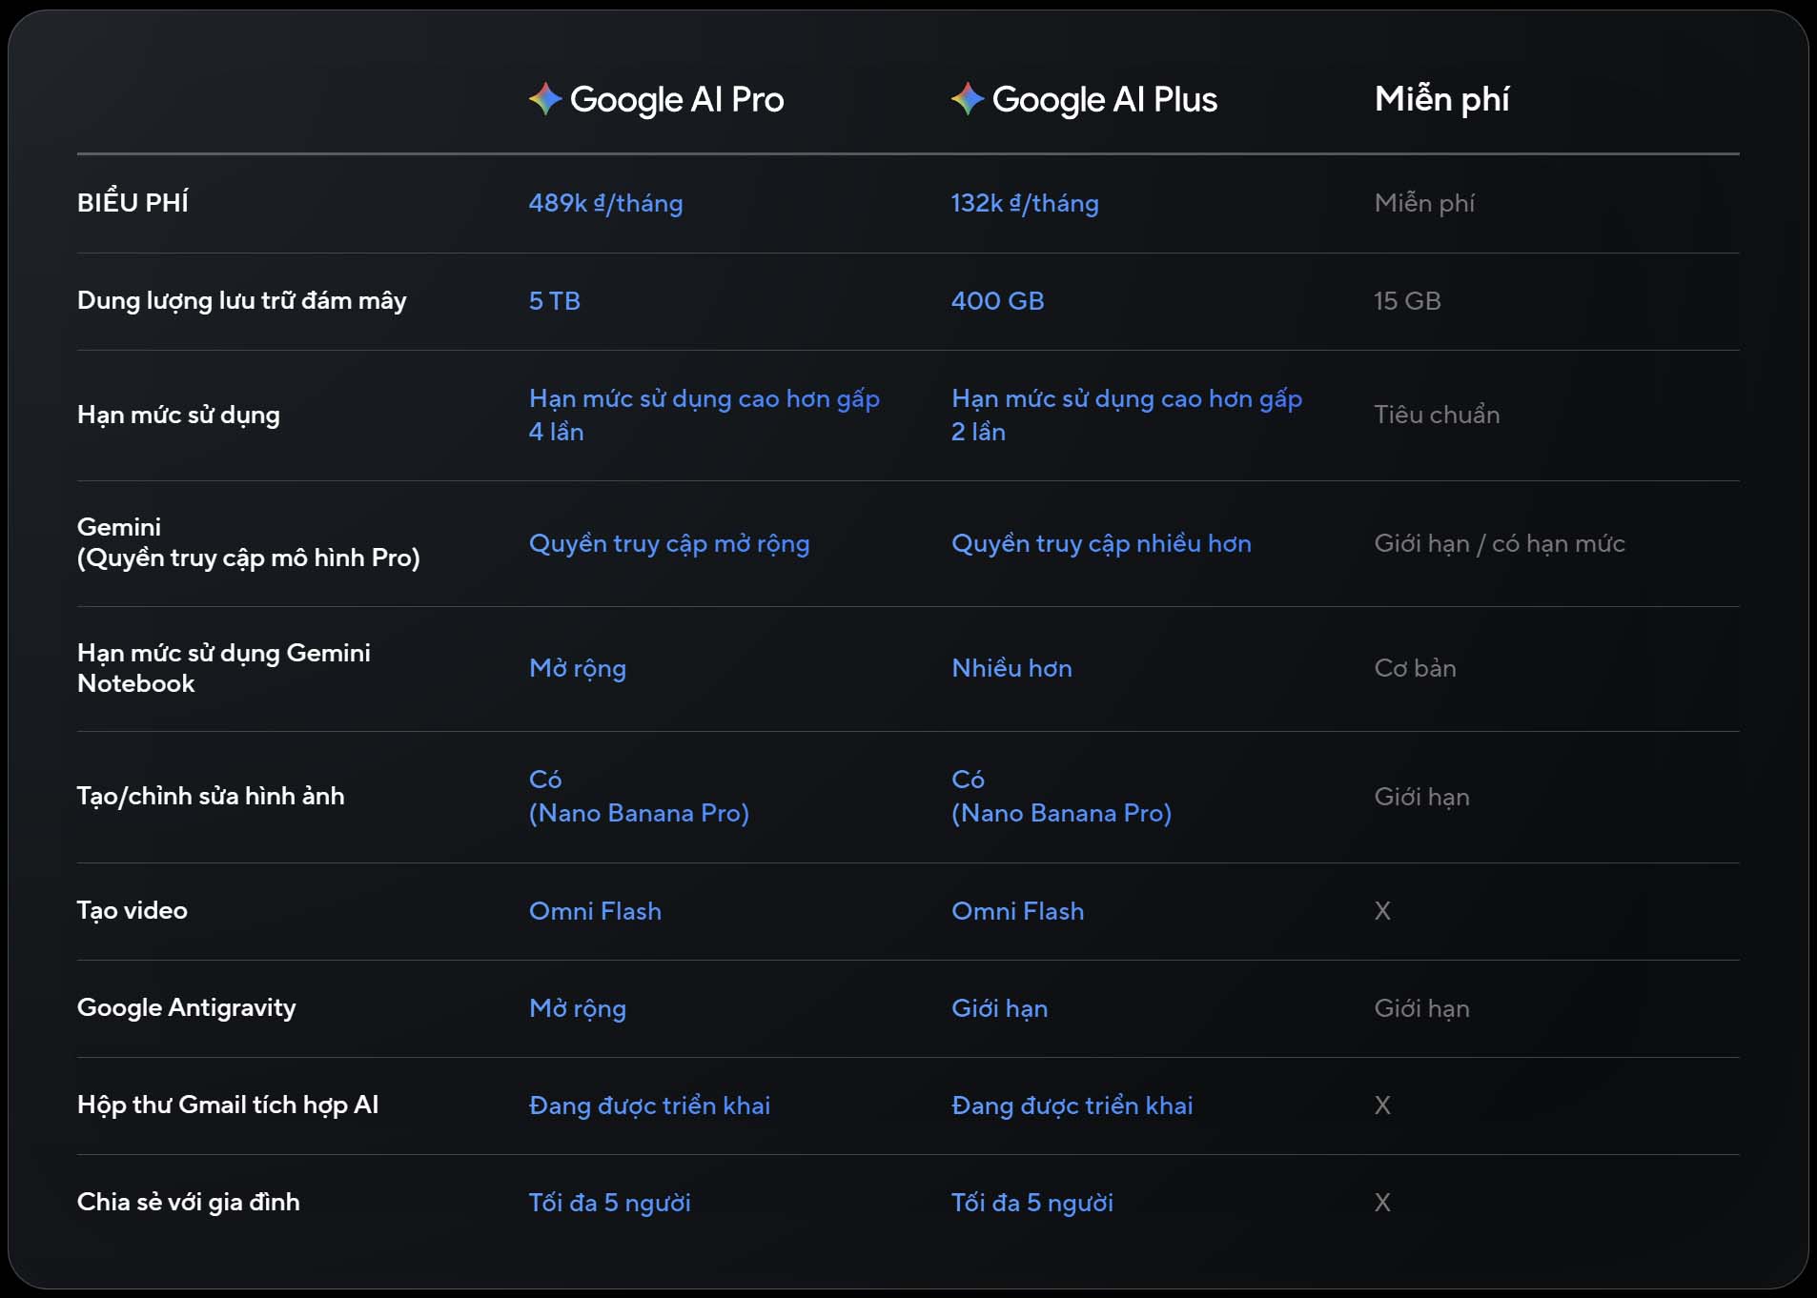Select 'Quyền truy cập mở rộng' cell
Viewport: 1817px width, 1298px height.
pos(669,544)
